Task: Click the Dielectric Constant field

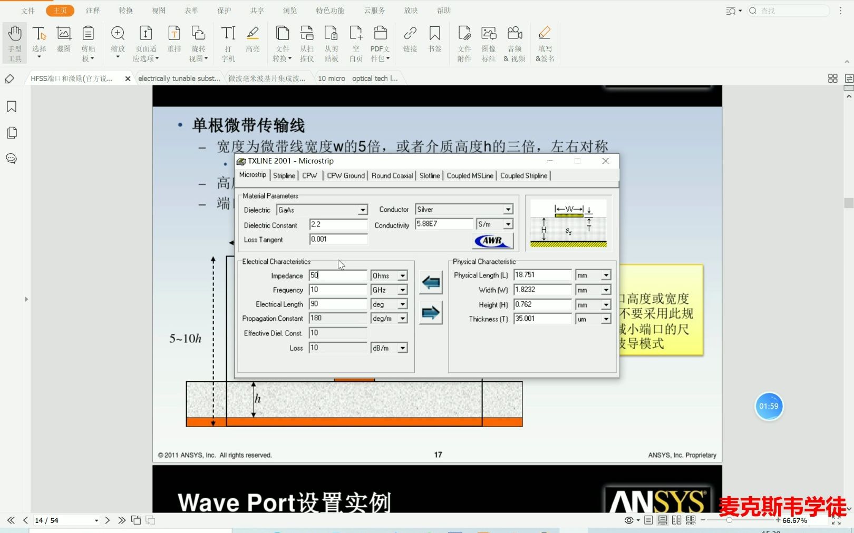Action: coord(338,224)
